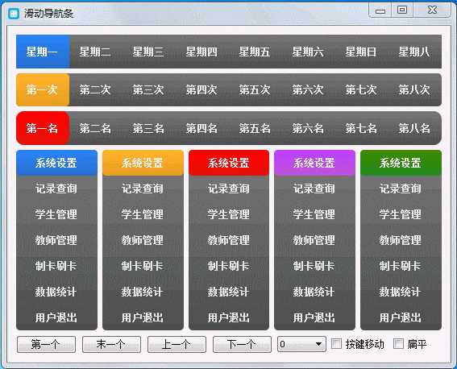This screenshot has width=457, height=369.
Task: Go to 星期八 item
Action: [414, 52]
